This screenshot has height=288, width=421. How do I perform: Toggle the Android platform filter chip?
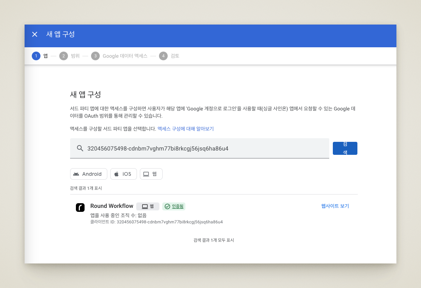[x=89, y=174]
